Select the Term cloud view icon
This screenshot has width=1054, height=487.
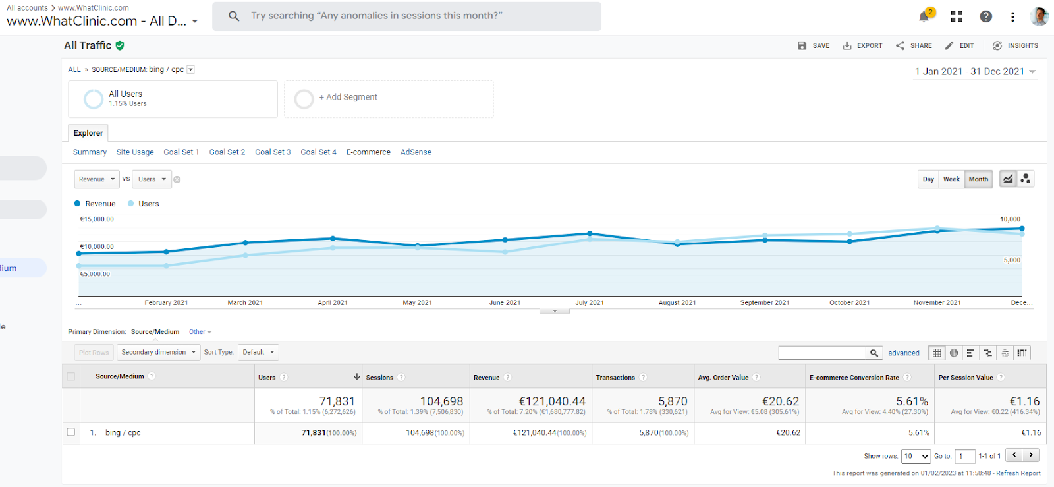(x=1005, y=353)
